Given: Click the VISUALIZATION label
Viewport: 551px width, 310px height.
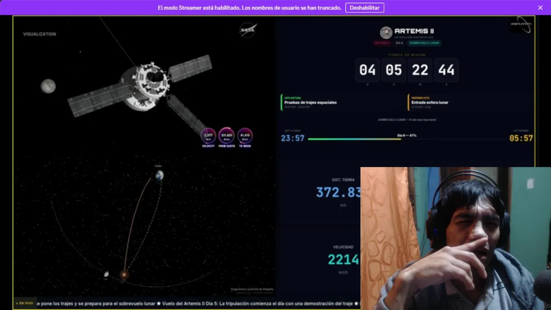Looking at the screenshot, I should point(40,34).
